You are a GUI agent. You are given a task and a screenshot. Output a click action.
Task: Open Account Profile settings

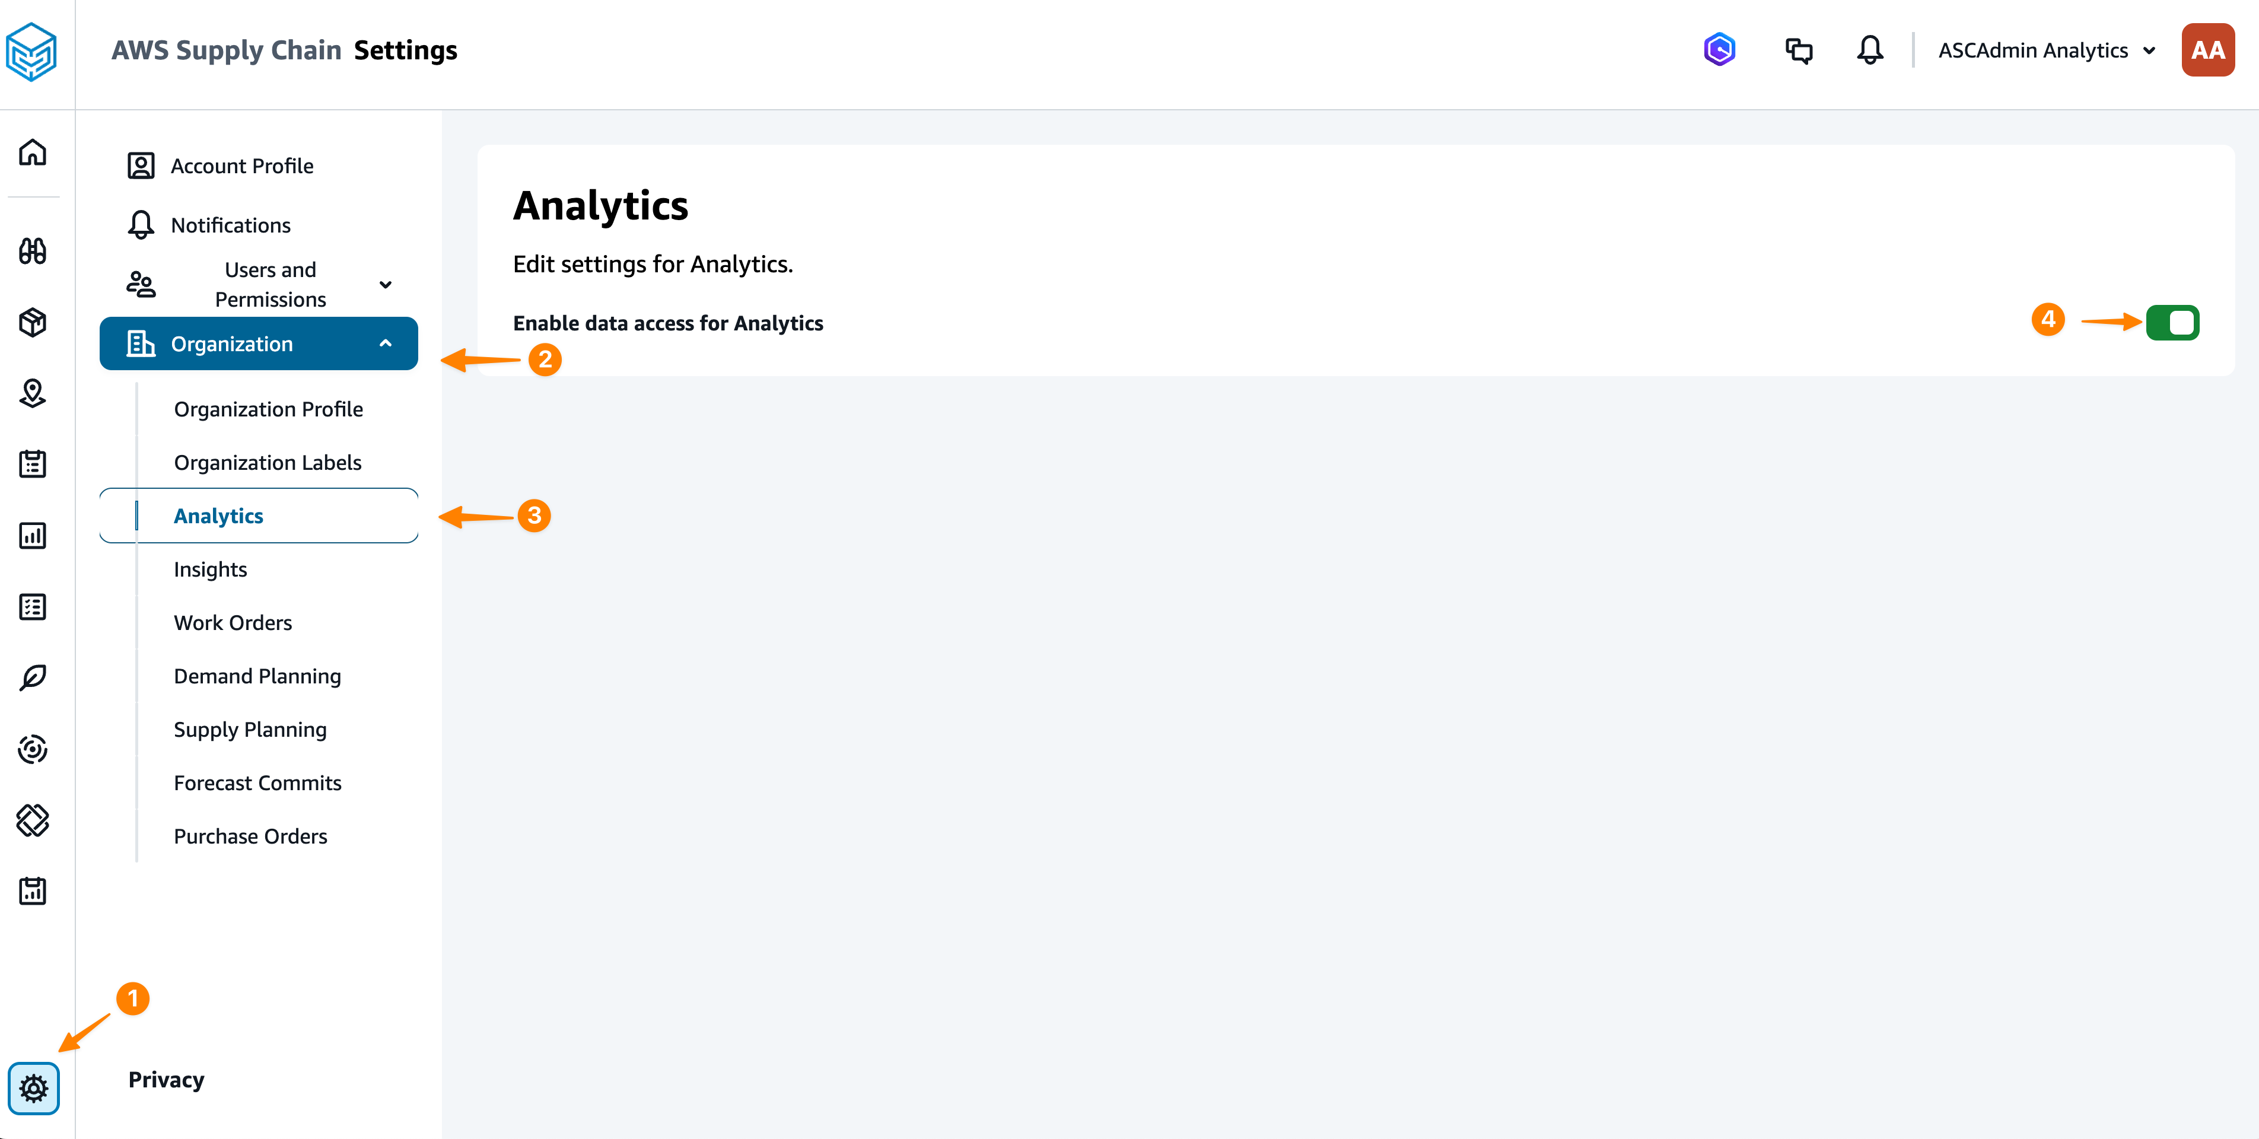click(x=241, y=166)
